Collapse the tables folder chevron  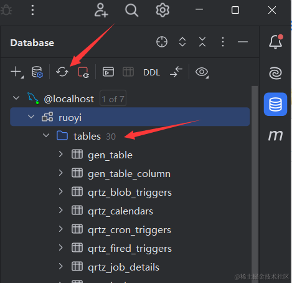pos(46,135)
